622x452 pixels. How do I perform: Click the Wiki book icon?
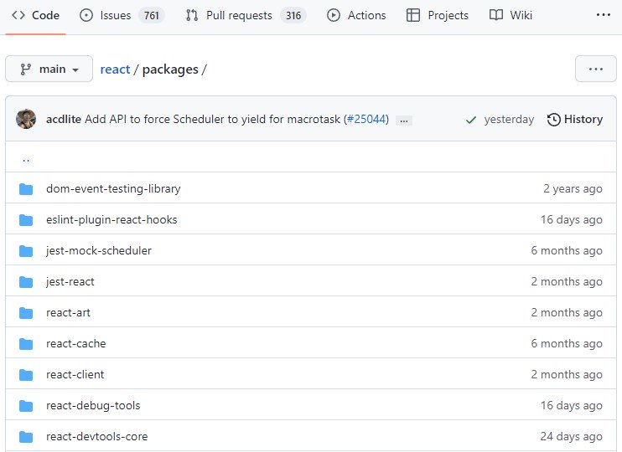496,15
